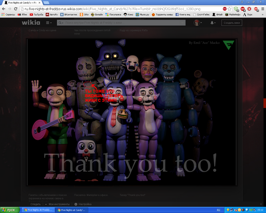
Task: Switch to the Five Nights at Candy's tab
Action: [x=22, y=3]
